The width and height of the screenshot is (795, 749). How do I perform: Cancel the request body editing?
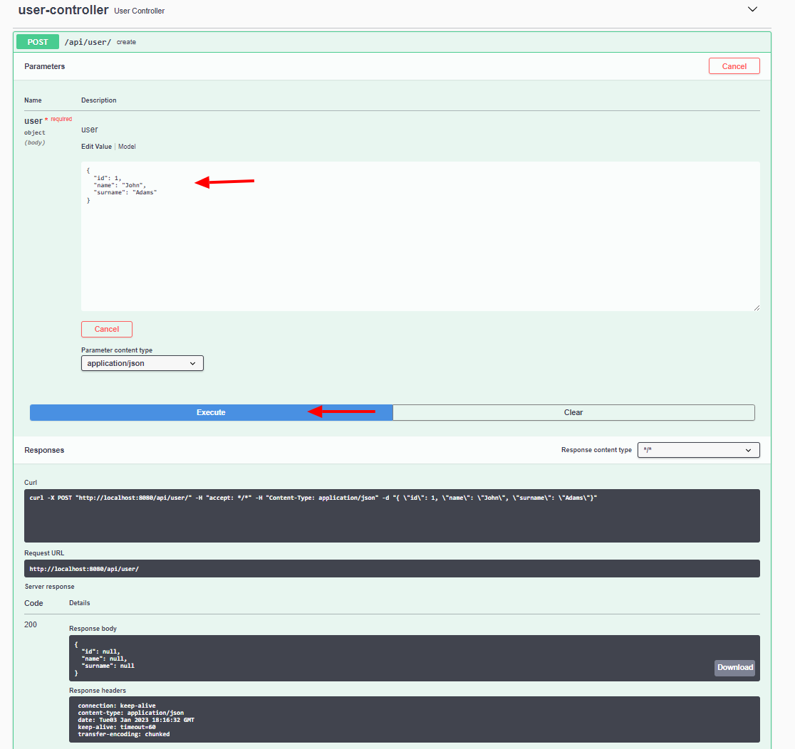pos(106,329)
